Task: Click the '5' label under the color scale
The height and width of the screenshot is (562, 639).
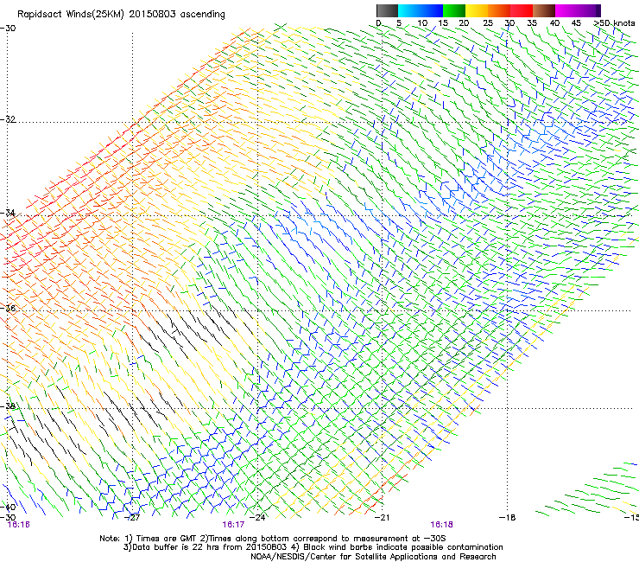Action: 399,23
